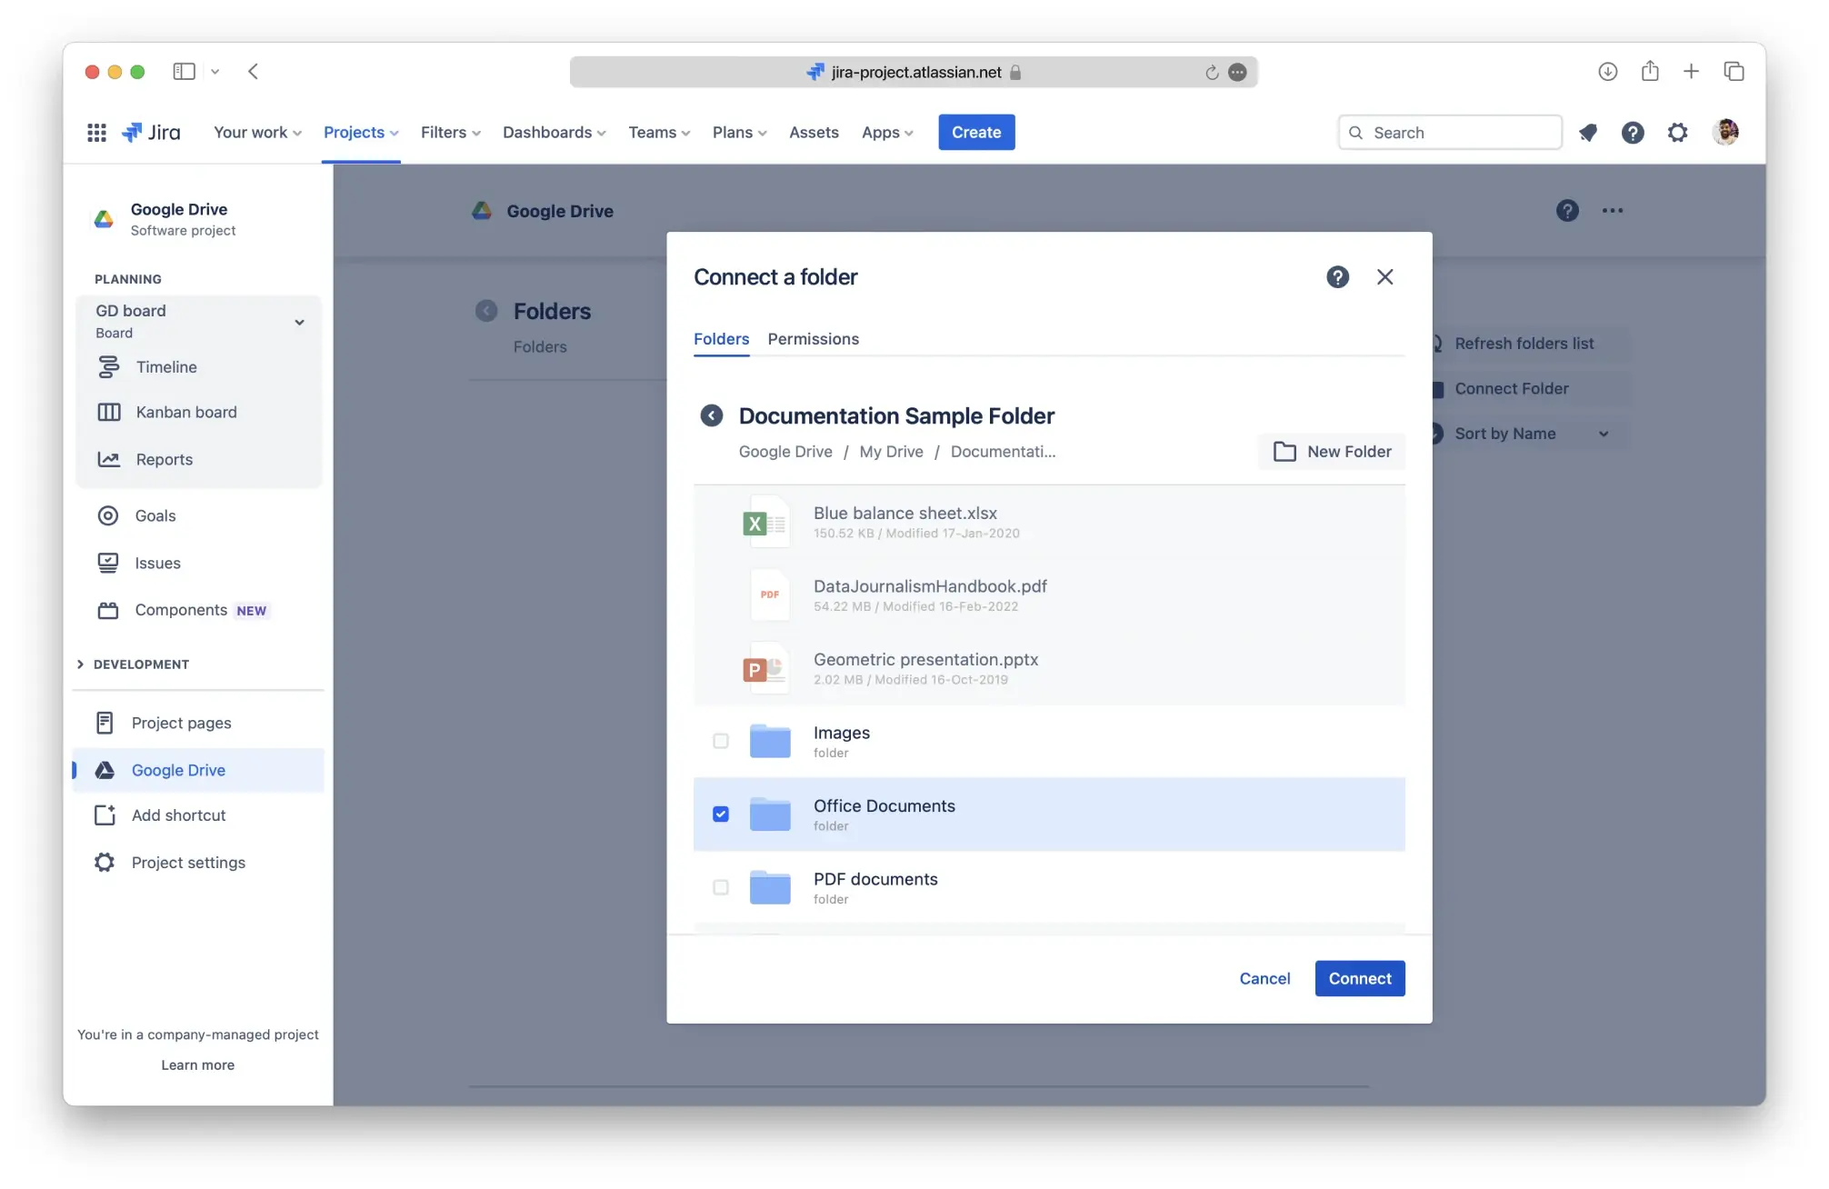1829x1189 pixels.
Task: Click the browser sidebar toggle icon
Action: [185, 72]
